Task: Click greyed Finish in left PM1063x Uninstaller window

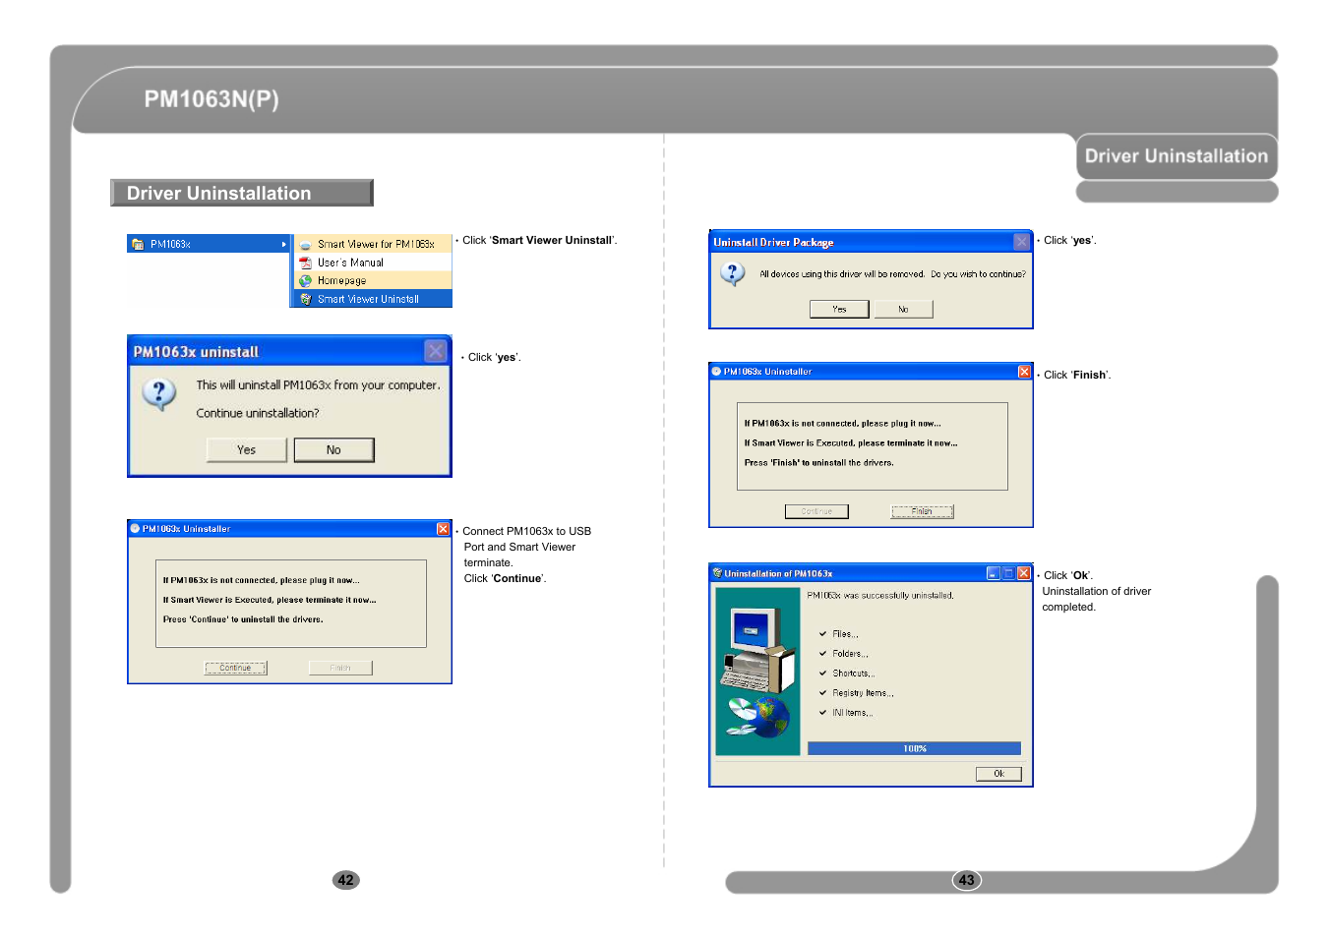Action: [x=340, y=668]
